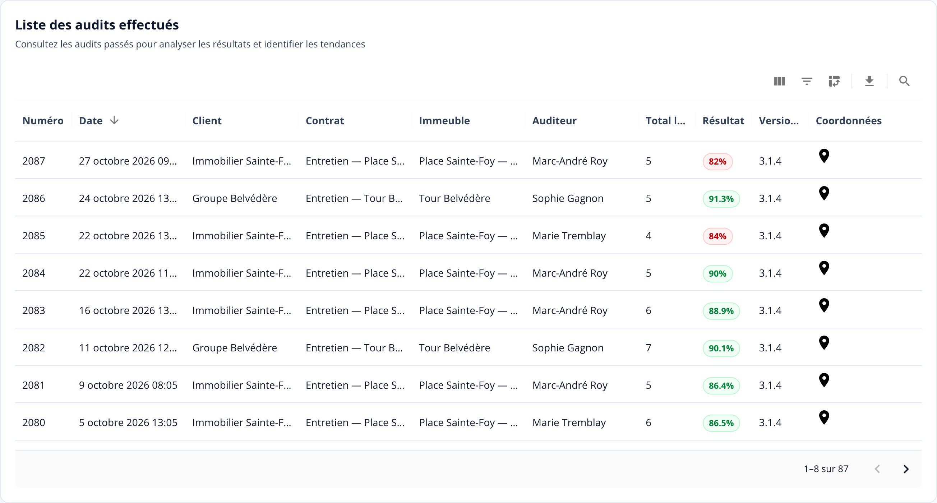Click the Version column header

pos(779,121)
